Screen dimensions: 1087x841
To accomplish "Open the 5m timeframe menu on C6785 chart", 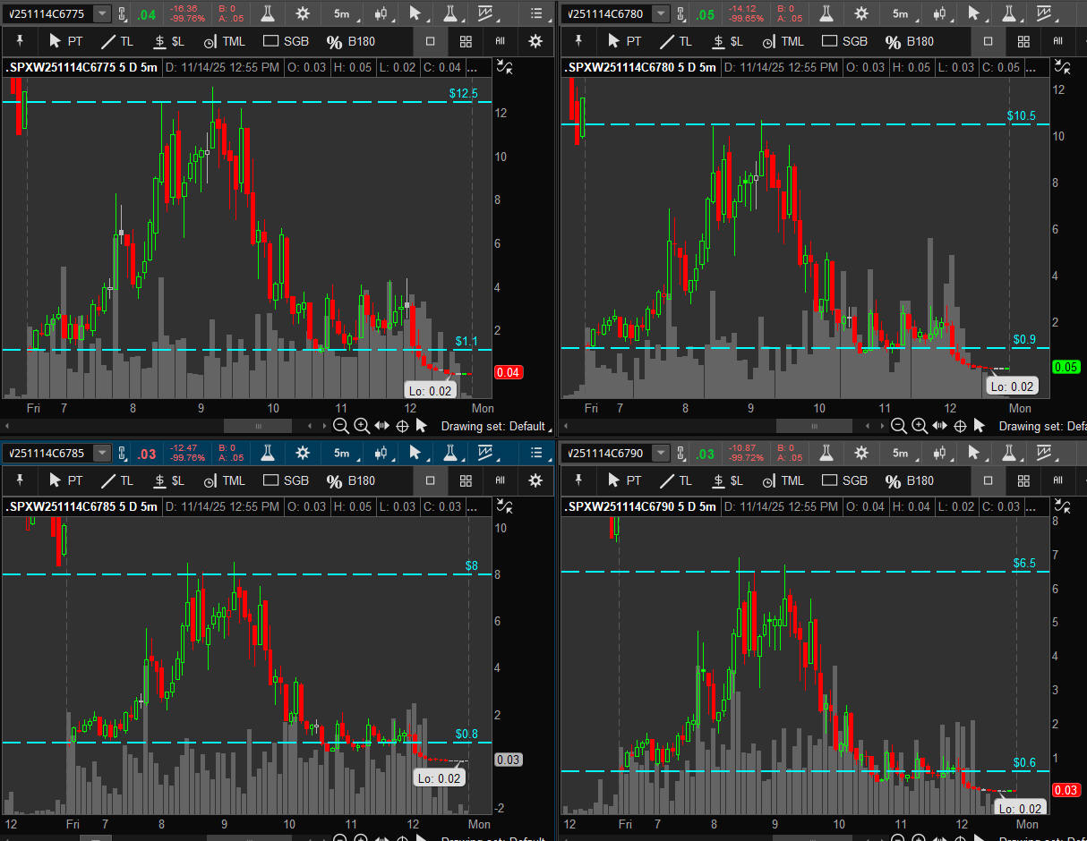I will pyautogui.click(x=341, y=453).
